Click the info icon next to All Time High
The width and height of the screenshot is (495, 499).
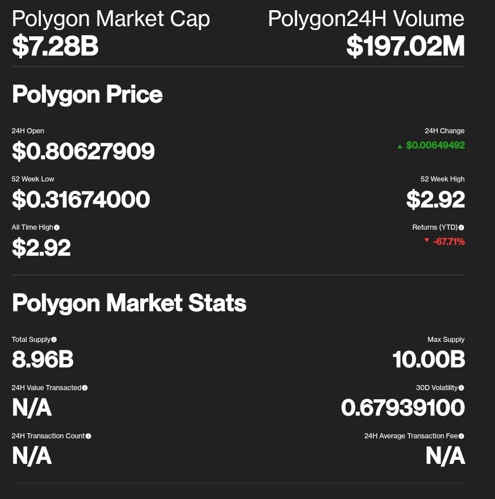tap(57, 227)
